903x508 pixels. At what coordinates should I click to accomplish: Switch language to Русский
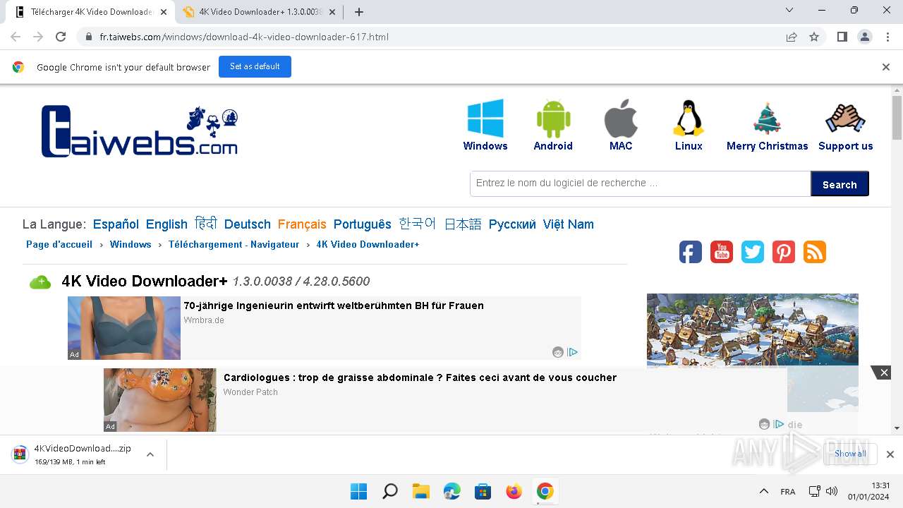click(x=512, y=224)
